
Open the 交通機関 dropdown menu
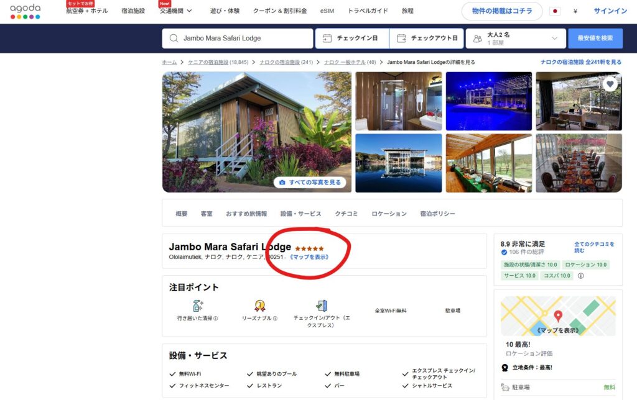point(176,11)
